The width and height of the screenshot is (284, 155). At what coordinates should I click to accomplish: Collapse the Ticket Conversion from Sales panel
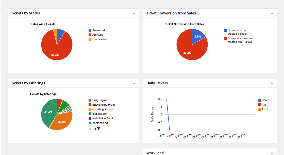click(x=272, y=13)
